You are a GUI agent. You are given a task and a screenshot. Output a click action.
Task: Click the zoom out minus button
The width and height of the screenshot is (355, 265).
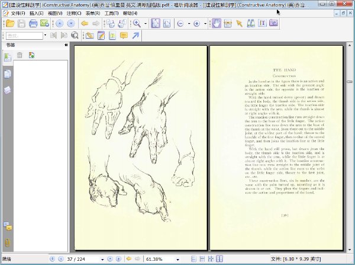point(180,23)
